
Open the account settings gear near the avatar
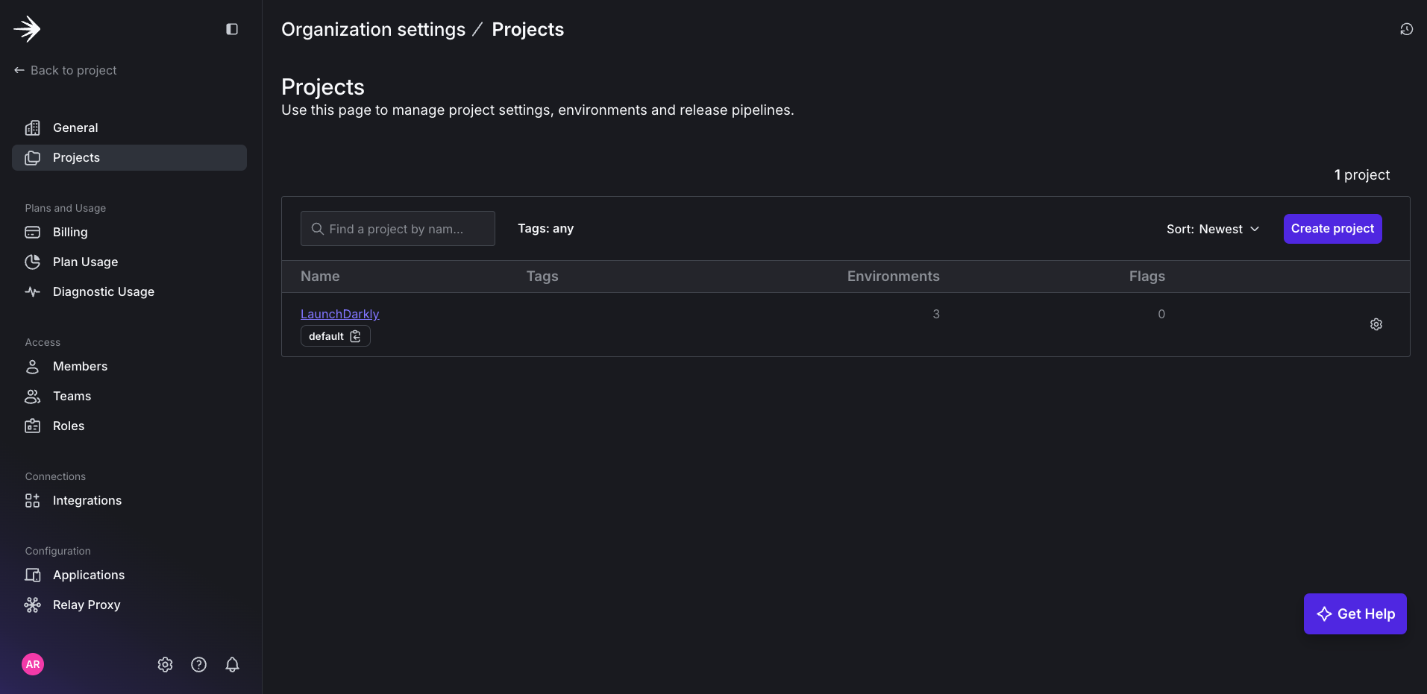[165, 664]
